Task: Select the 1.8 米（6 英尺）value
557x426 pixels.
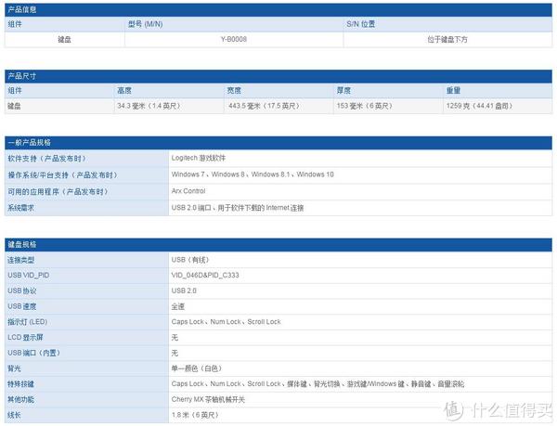Action: (195, 415)
